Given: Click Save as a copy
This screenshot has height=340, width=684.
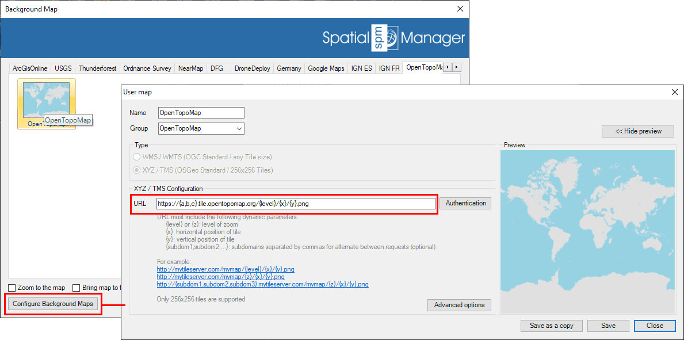Looking at the screenshot, I should (x=551, y=326).
